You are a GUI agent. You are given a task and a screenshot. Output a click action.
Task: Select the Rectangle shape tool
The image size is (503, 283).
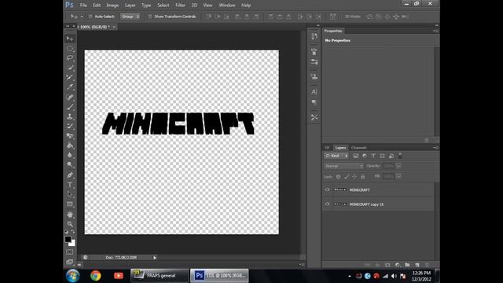pyautogui.click(x=70, y=204)
